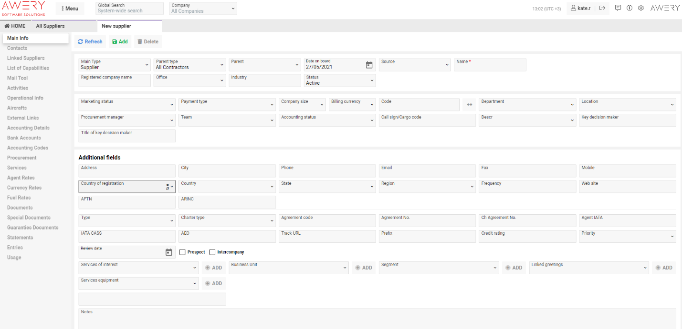Open the chat messages icon in header

[618, 8]
